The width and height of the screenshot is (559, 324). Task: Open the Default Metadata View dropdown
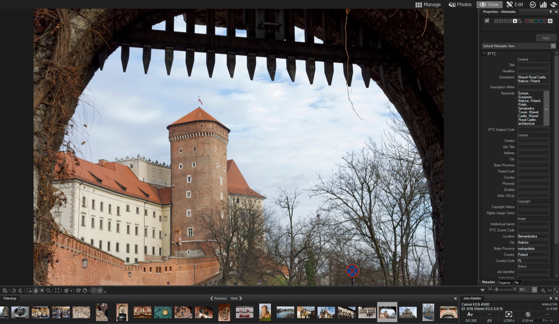tap(554, 46)
